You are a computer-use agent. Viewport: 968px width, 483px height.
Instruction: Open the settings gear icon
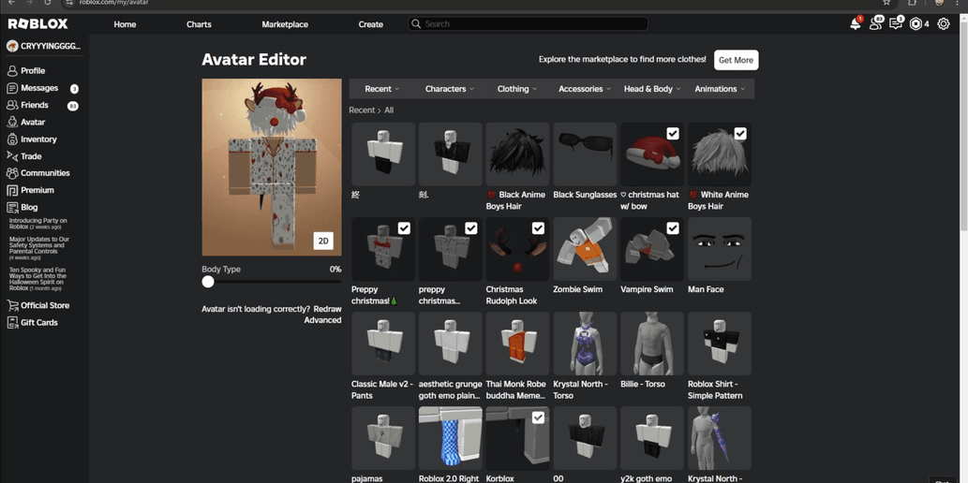944,24
